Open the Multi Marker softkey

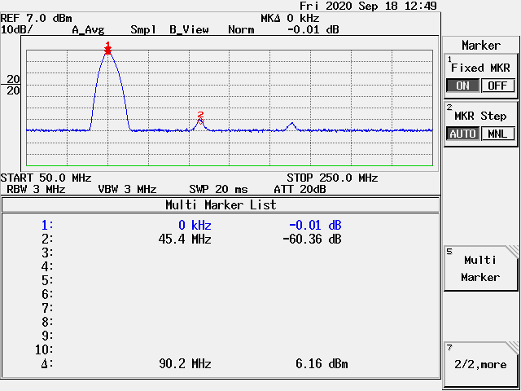coord(480,268)
